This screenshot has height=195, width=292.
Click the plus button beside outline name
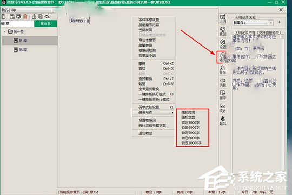280,22
